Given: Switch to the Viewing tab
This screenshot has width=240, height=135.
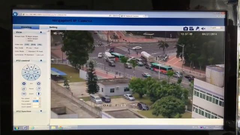Looking at the screenshot, I should [x=26, y=27].
